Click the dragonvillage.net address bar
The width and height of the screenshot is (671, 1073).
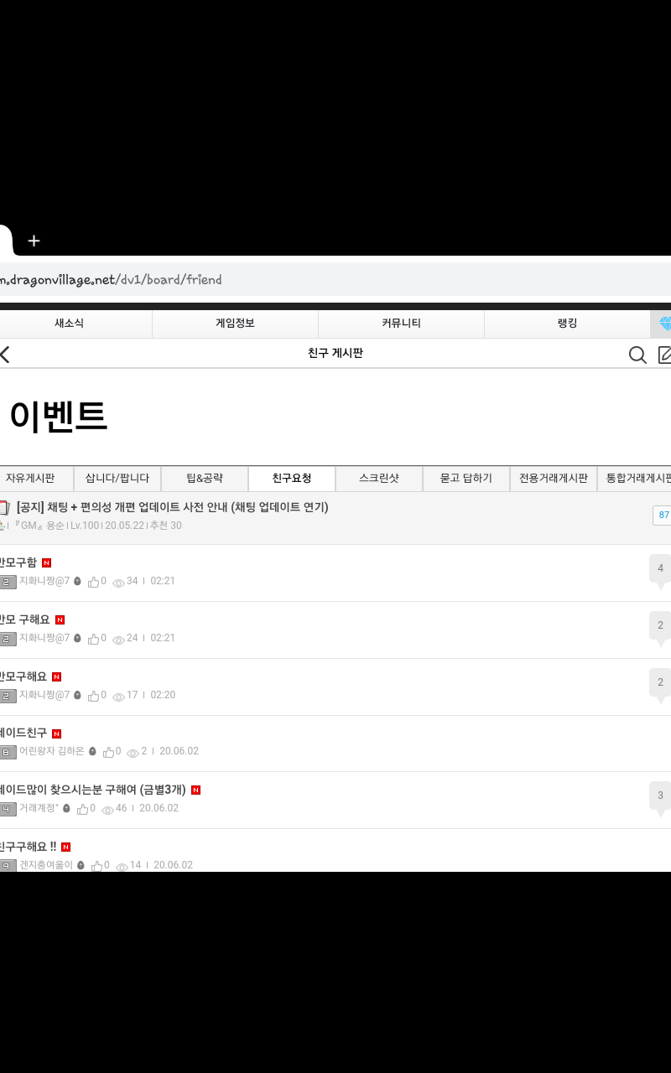[x=335, y=279]
